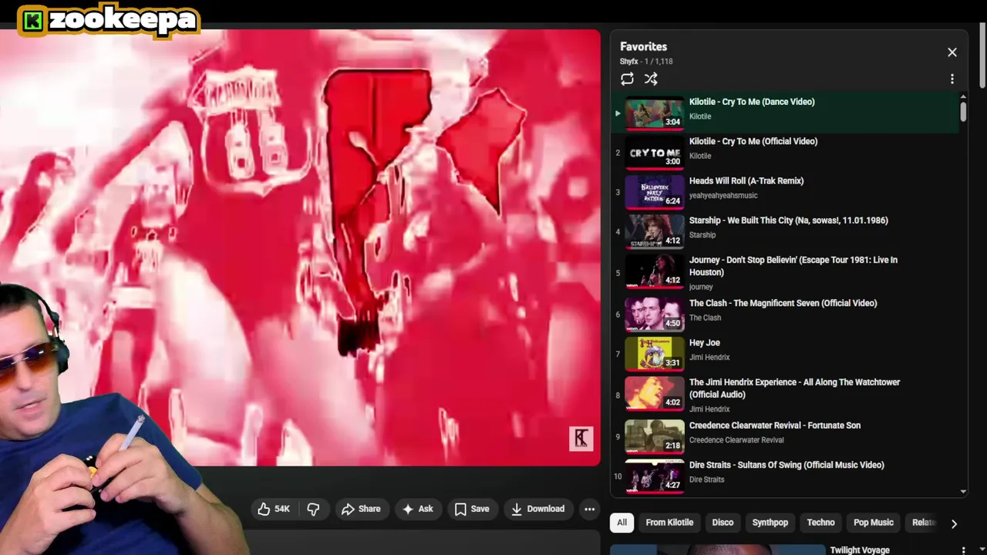This screenshot has width=987, height=555.
Task: Click title Starship - We Built This City
Action: point(788,220)
